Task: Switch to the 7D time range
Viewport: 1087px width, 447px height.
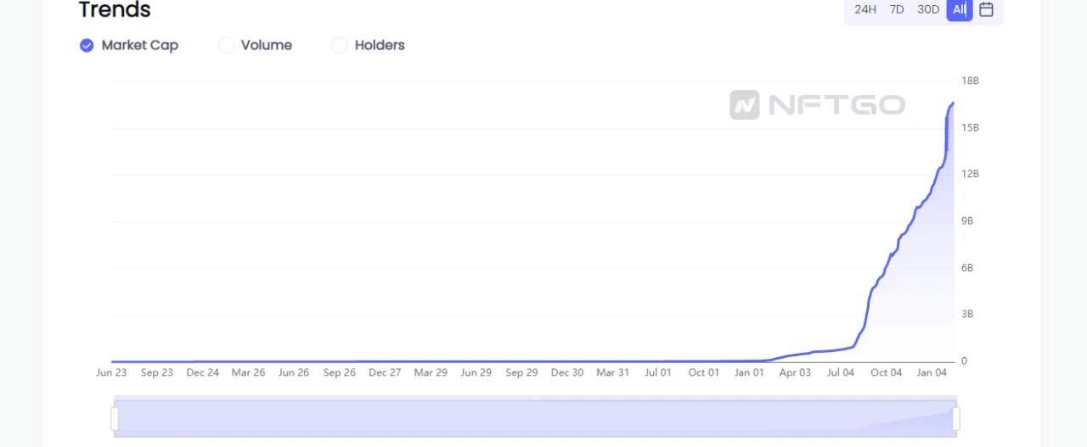Action: [x=897, y=9]
